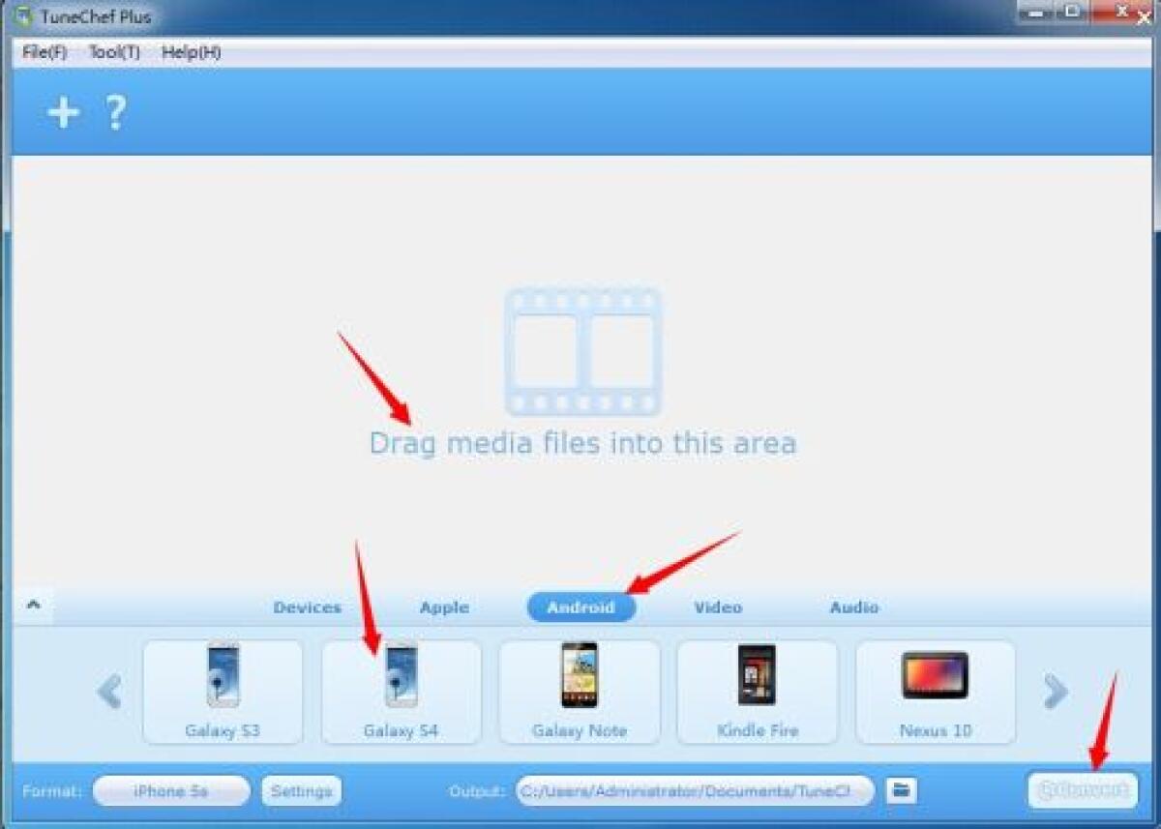Start conversion with the Convert button
This screenshot has height=829, width=1161.
(x=1084, y=790)
